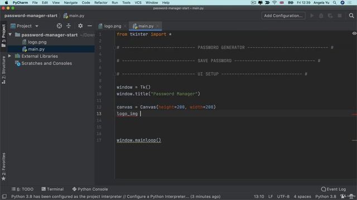Screen dimensions: 357x200
Task: Change line separator LF in status bar
Action: coord(271,197)
